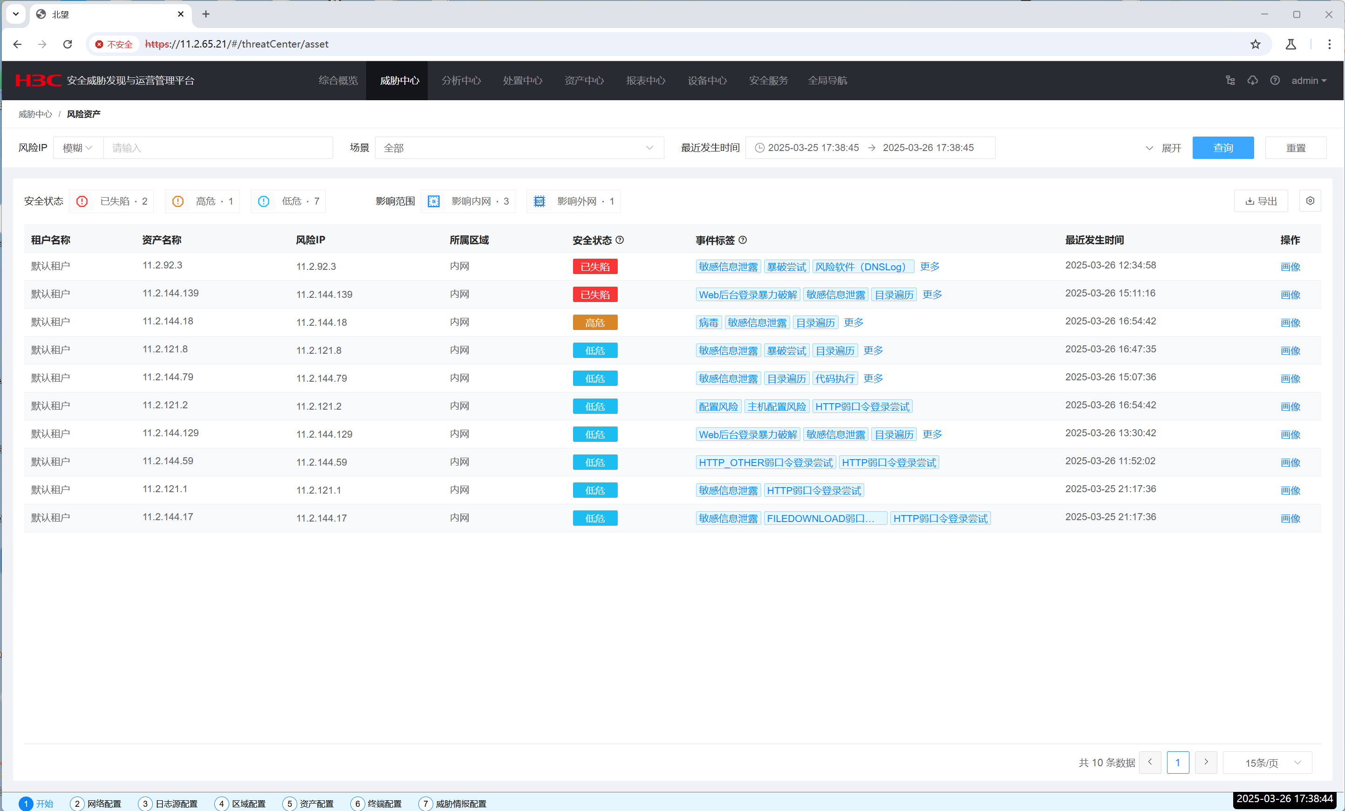Open the 综合概览 menu
Image resolution: width=1345 pixels, height=811 pixels.
[338, 80]
